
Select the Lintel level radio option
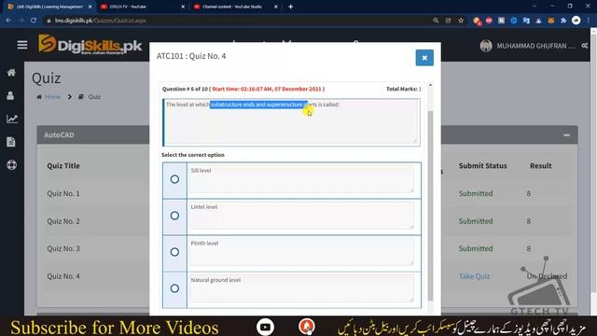point(174,216)
